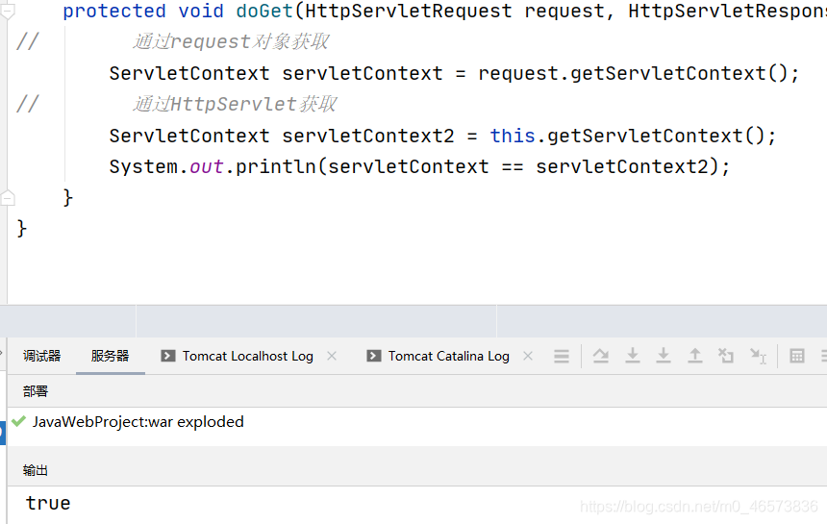Viewport: 827px width, 524px height.
Task: Click the Drop Frame icon
Action: tap(726, 356)
